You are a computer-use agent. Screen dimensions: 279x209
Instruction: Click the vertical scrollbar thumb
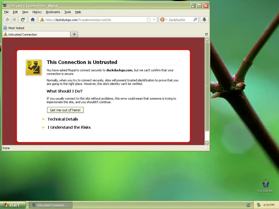[207, 86]
